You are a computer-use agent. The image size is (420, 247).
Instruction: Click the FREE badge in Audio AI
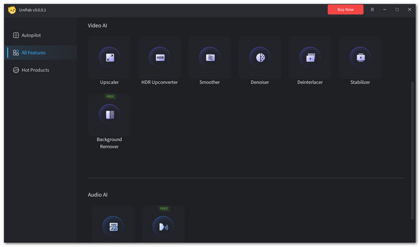[164, 209]
